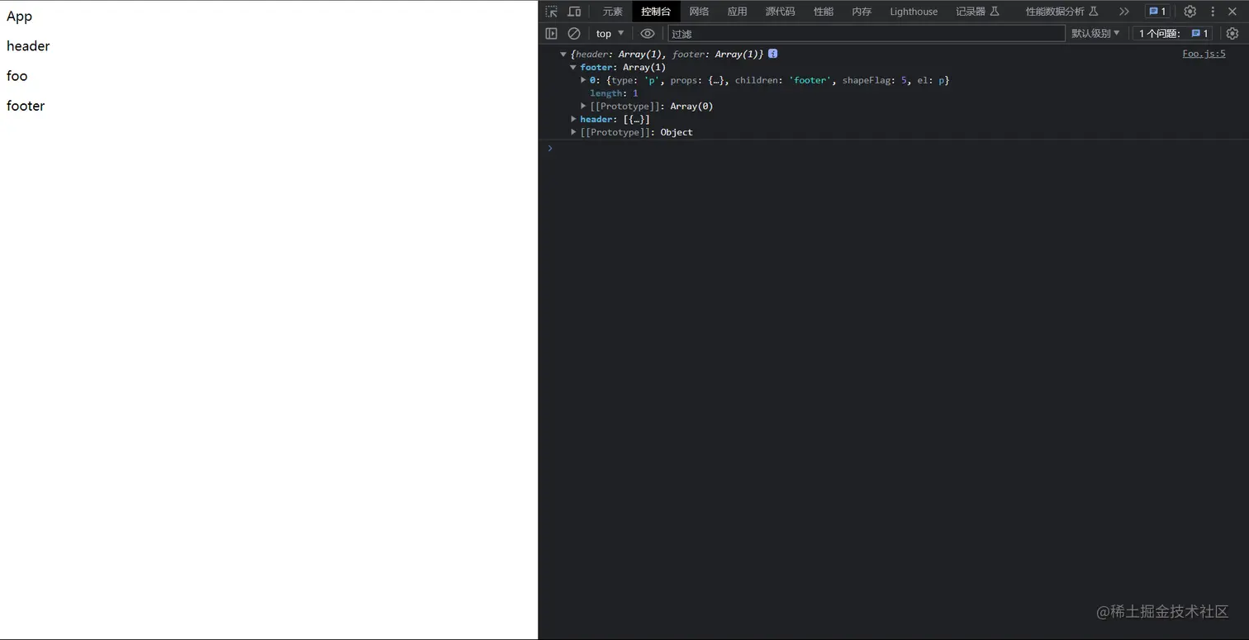Click the console prompt input line

point(899,149)
